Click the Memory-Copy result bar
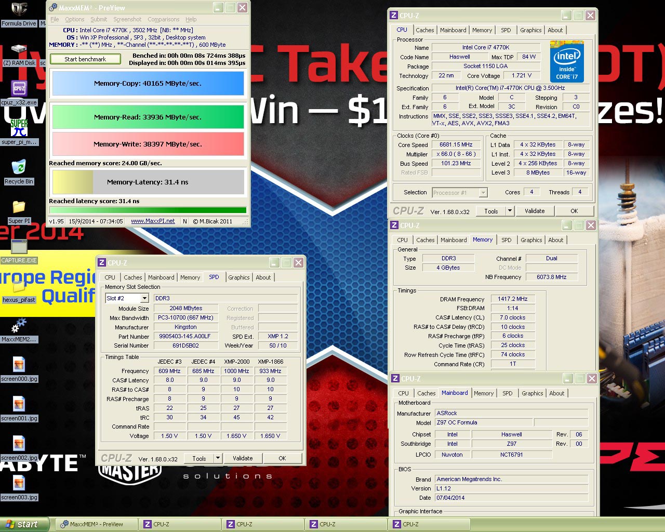The image size is (665, 532). click(148, 83)
